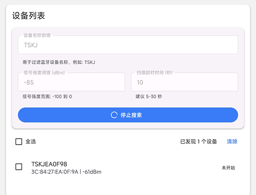Click the 建议 5-30 秒 hint text
This screenshot has width=256, height=195.
tap(148, 97)
